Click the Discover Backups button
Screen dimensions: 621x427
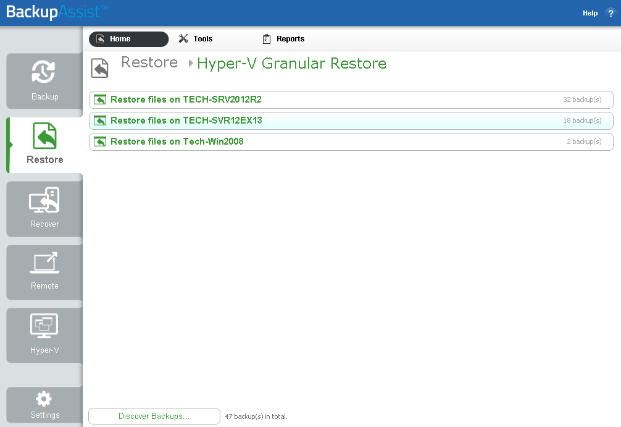(154, 416)
